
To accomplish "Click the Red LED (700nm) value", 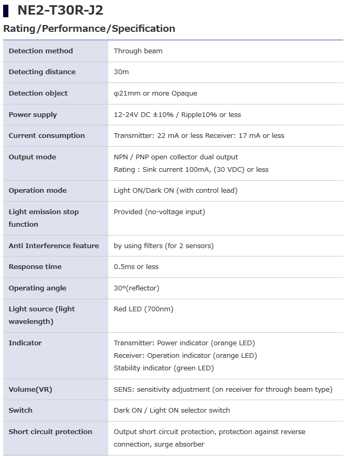I will [x=143, y=309].
